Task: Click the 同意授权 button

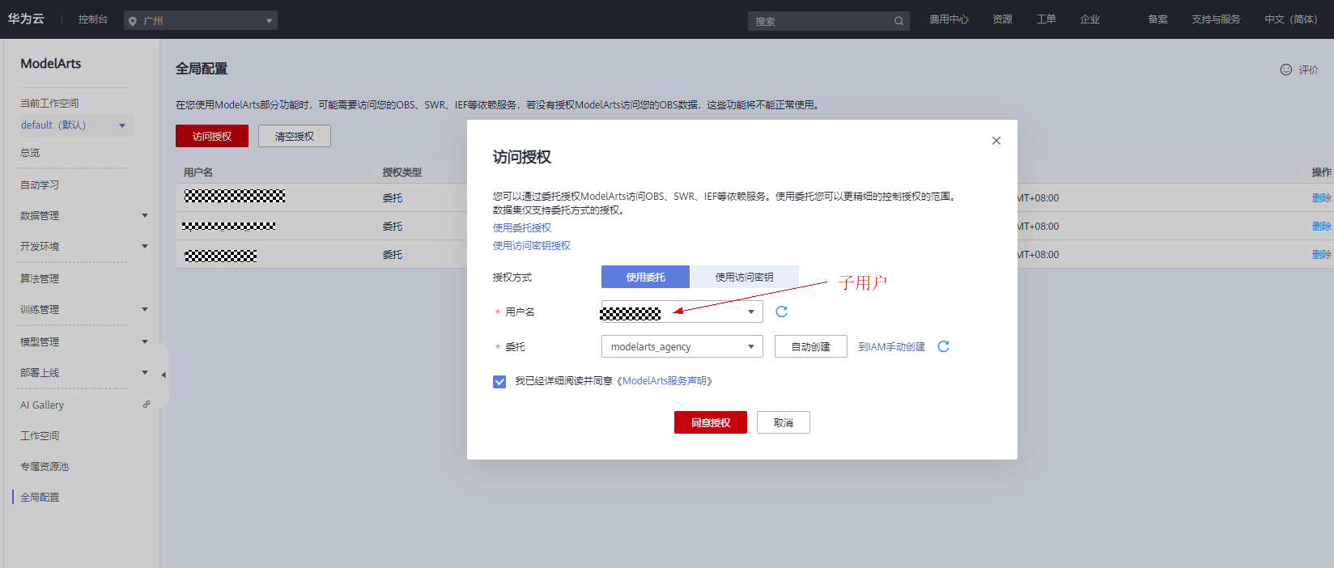Action: pos(711,422)
